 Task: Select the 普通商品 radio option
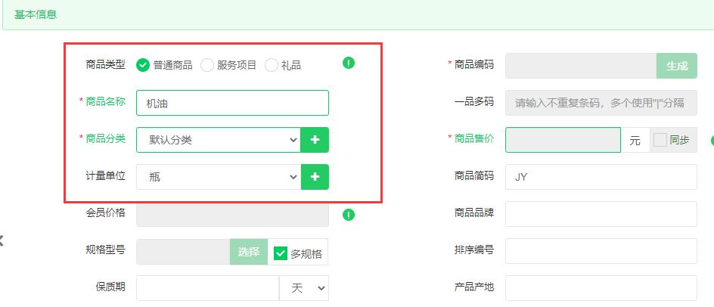pos(143,65)
